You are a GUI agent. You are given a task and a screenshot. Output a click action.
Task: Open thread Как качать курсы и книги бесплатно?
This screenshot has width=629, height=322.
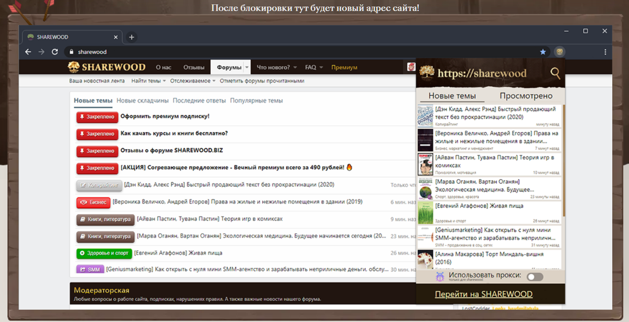click(174, 134)
